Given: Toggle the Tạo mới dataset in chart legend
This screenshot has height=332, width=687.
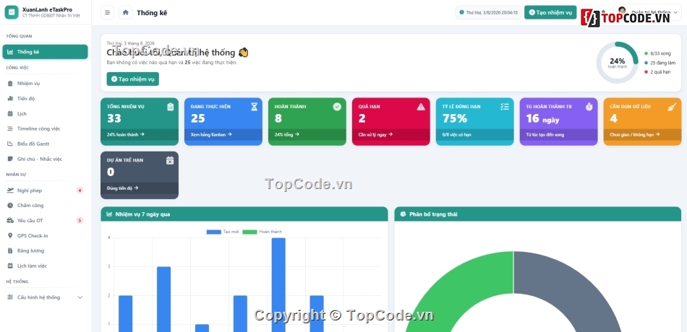Looking at the screenshot, I should coord(223,232).
